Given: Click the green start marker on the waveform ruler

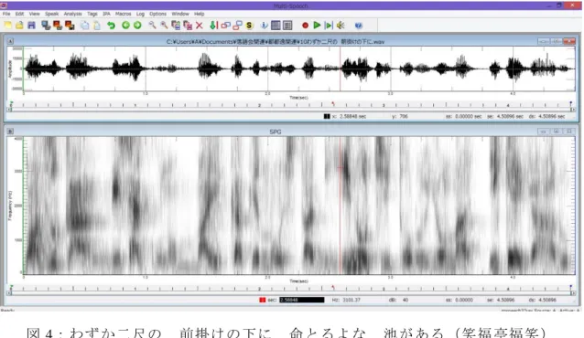Looking at the screenshot, I should coord(11,103).
